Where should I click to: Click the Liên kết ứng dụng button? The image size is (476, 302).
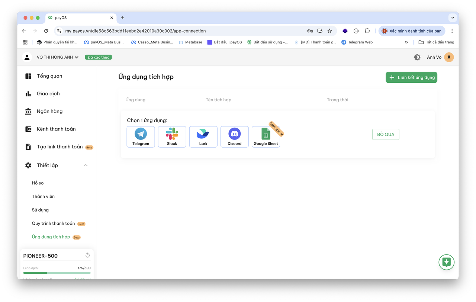tap(411, 78)
